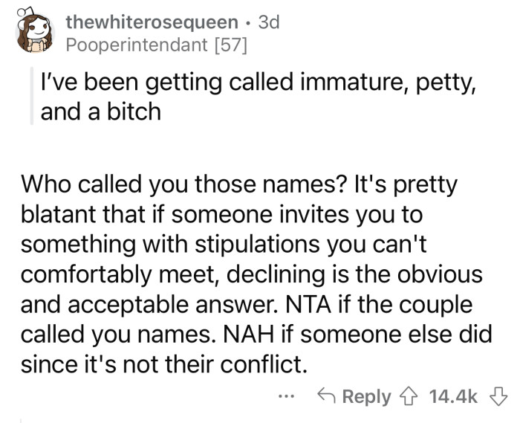
Task: Click the gray quote bar
Action: 32,97
